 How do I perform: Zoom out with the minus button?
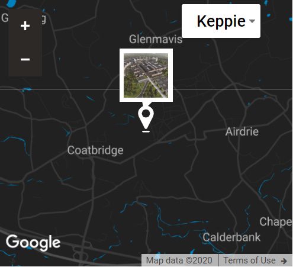click(x=25, y=59)
